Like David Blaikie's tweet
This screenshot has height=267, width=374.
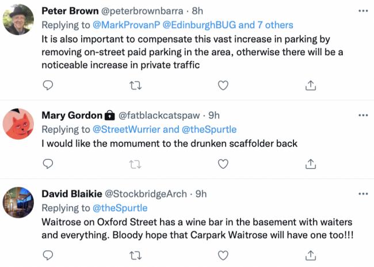click(x=223, y=256)
